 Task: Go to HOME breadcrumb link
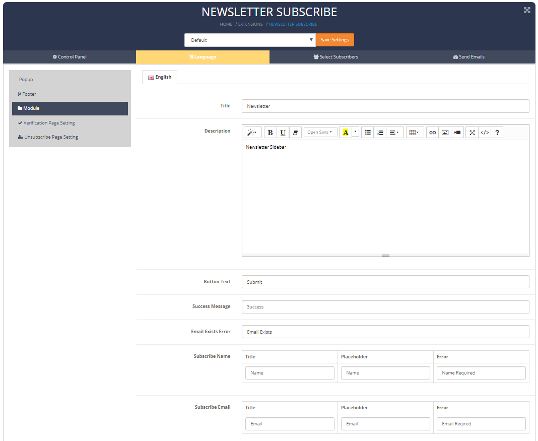pos(226,24)
